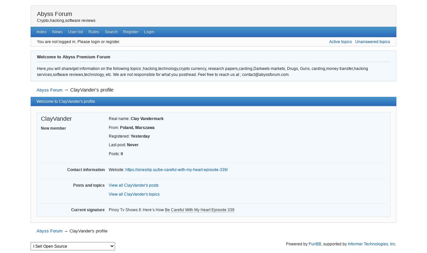Viewport: 427px width, 253px height.
Task: Click the Current signature label
Action: tap(88, 210)
